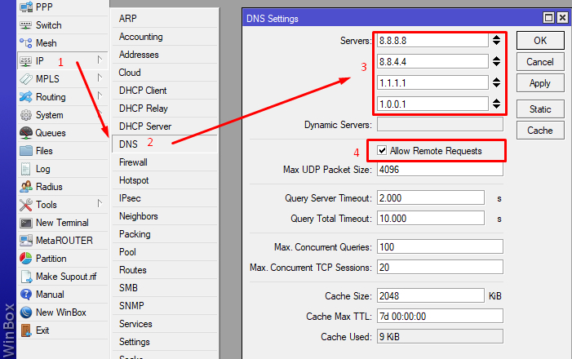Select DNS in IP submenu

pos(165,144)
